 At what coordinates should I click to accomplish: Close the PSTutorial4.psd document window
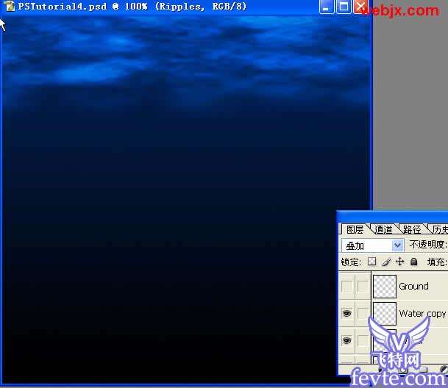(x=360, y=7)
